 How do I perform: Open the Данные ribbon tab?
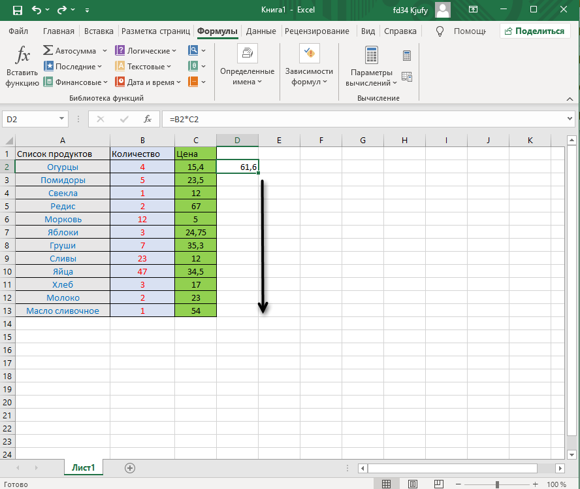[x=261, y=31]
